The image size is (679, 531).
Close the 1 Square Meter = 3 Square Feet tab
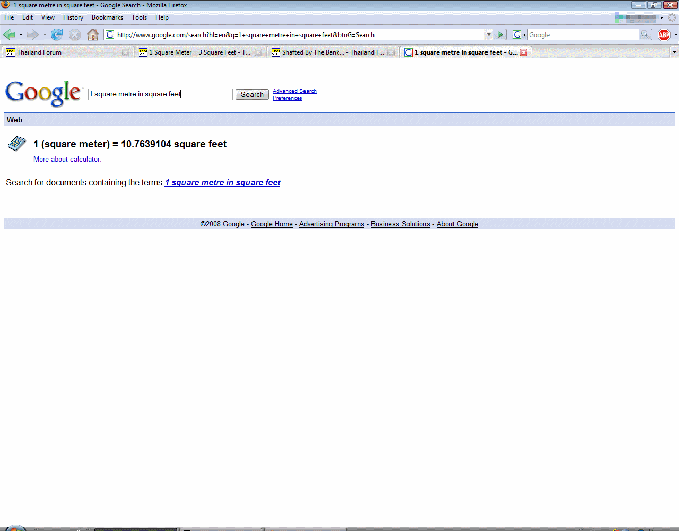[x=258, y=52]
